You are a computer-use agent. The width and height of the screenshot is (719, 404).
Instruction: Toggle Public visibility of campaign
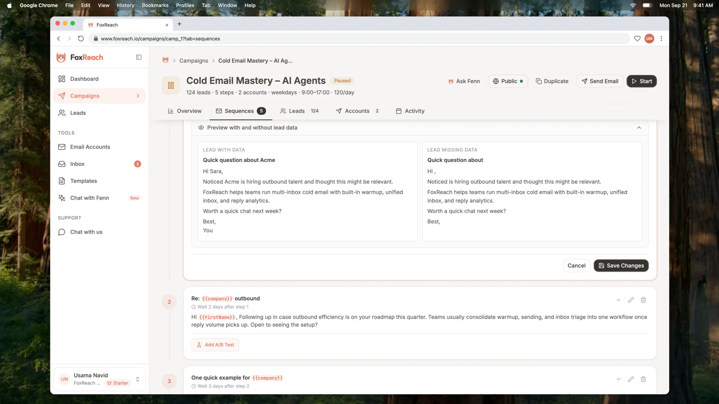tap(508, 81)
